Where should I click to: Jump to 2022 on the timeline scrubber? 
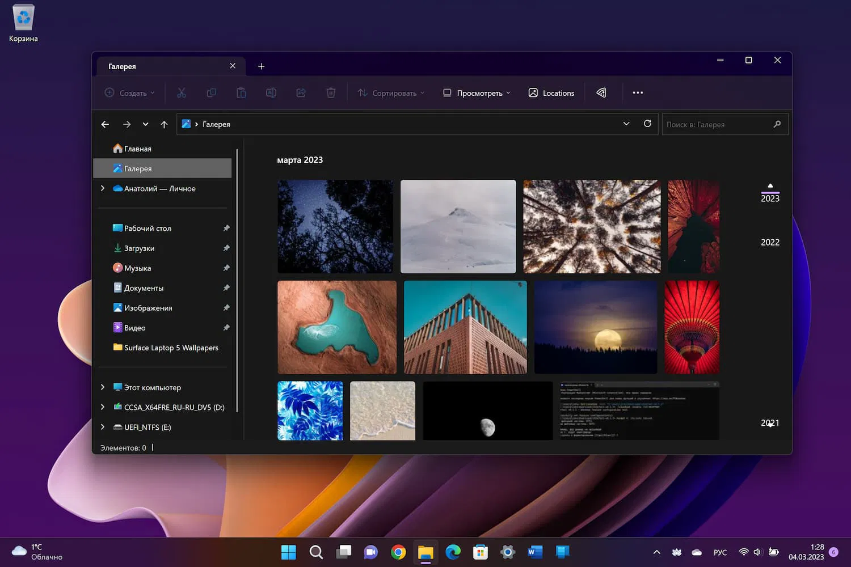[770, 242]
